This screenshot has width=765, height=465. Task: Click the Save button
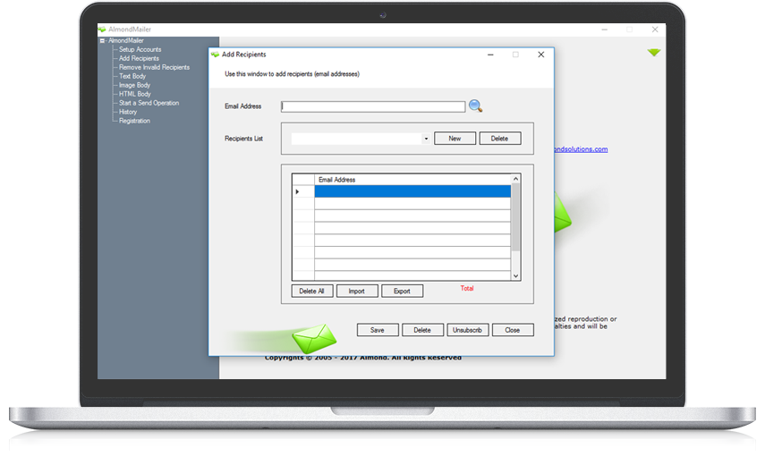click(378, 330)
